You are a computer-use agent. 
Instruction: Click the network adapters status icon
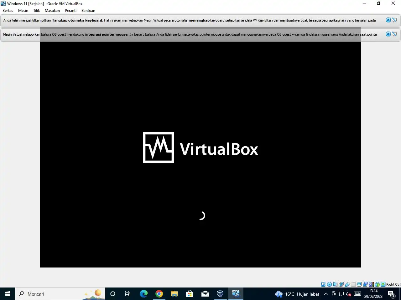click(x=341, y=284)
